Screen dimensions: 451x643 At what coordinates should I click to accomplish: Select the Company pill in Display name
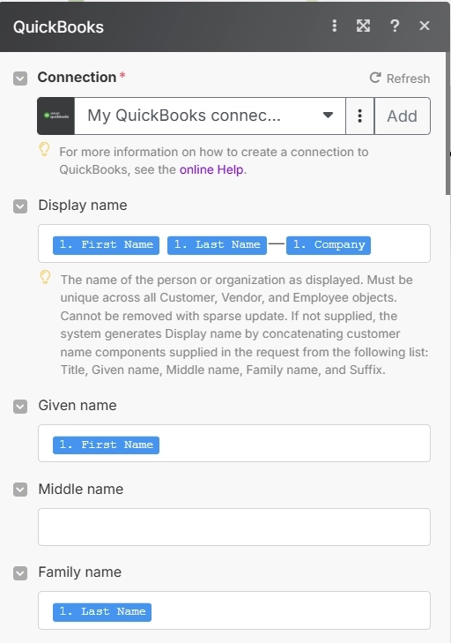coord(329,245)
